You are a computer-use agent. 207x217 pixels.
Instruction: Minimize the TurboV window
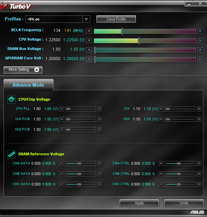[x=189, y=3]
